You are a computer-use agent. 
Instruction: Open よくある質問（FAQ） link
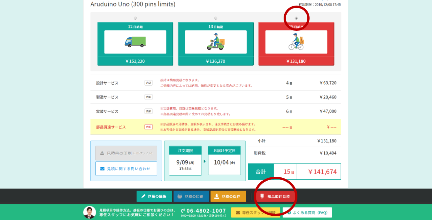point(307,212)
